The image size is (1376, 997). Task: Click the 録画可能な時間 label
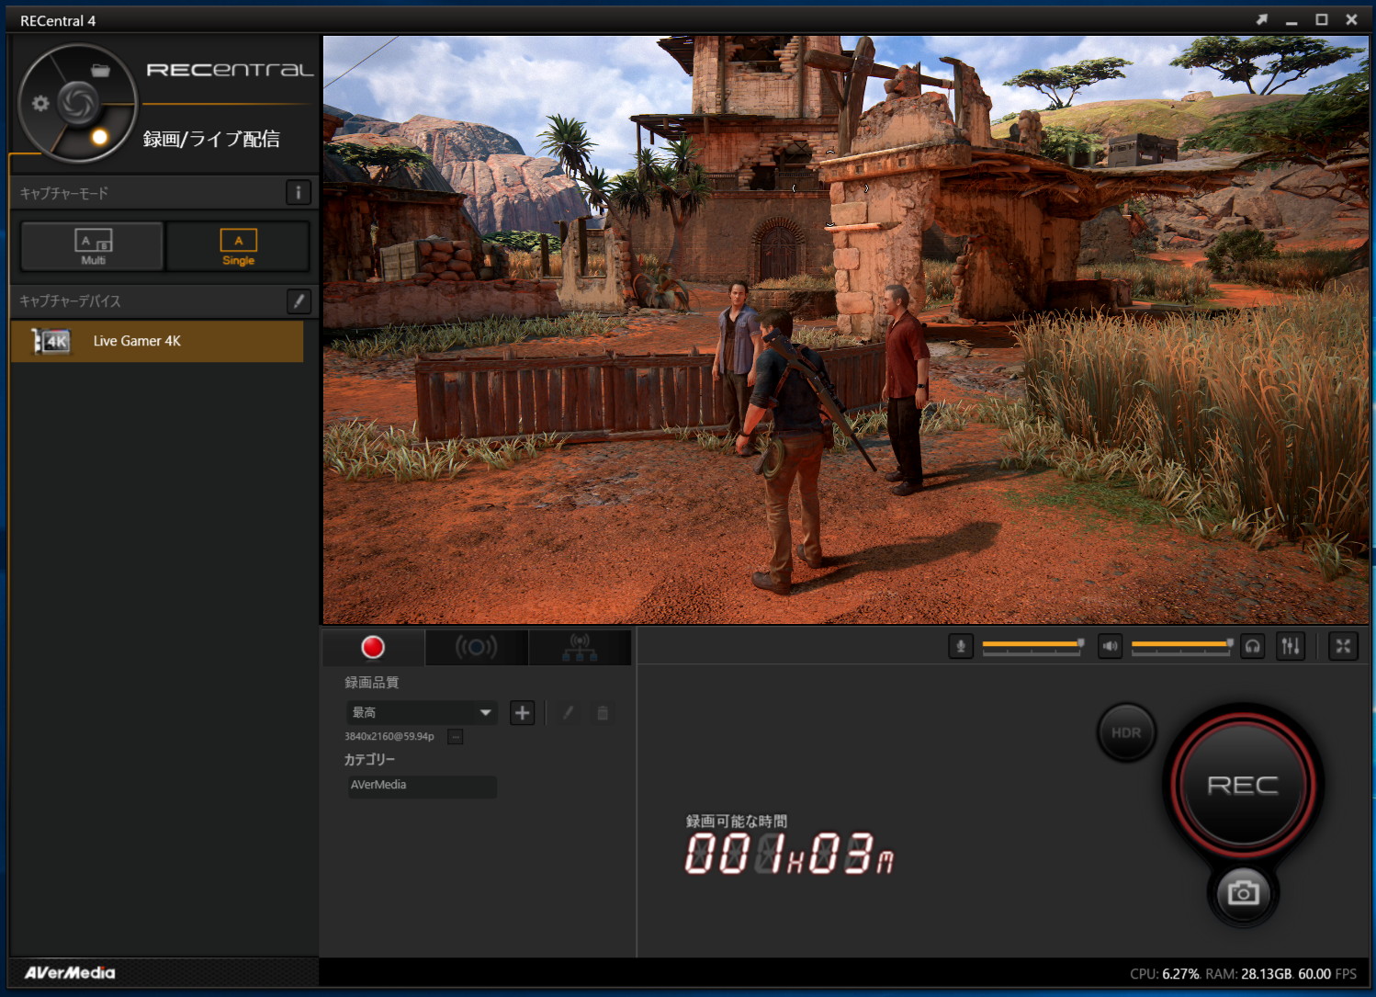click(x=737, y=821)
